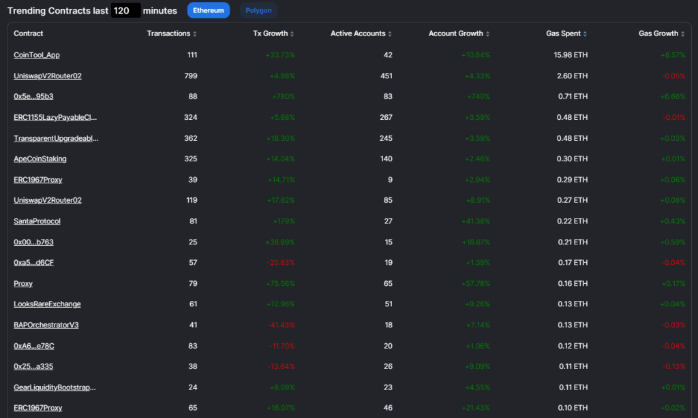Select the +57.78% Account Growth value
Screen dimensions: 698x418
click(x=476, y=283)
